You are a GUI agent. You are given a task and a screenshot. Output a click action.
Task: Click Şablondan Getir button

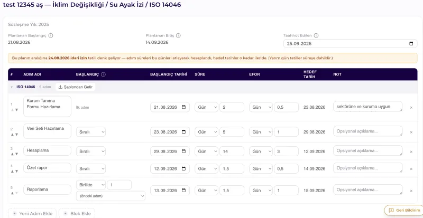pyautogui.click(x=75, y=87)
